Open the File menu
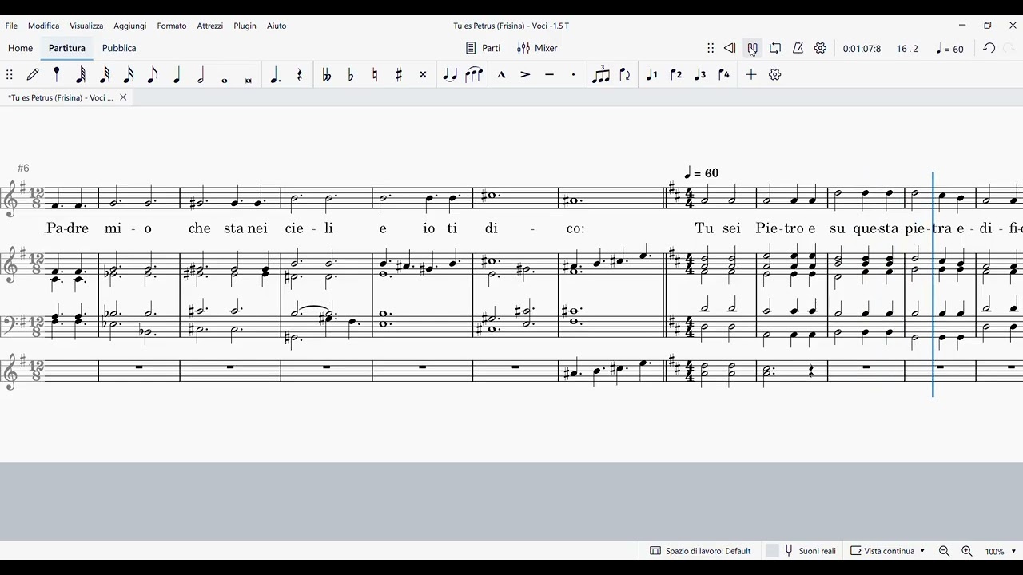 pos(11,26)
